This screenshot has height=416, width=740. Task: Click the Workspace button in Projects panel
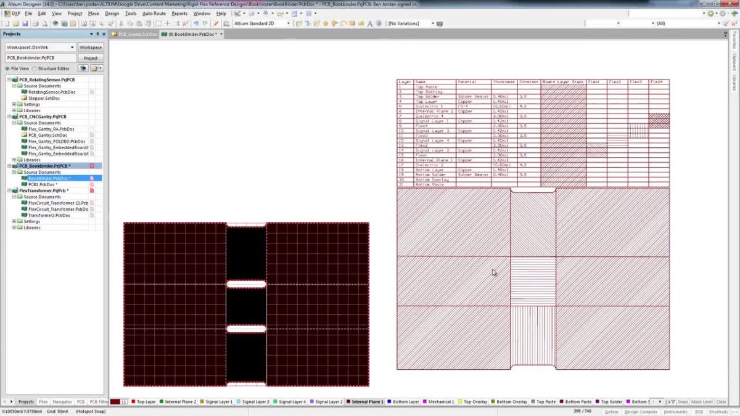click(x=91, y=47)
